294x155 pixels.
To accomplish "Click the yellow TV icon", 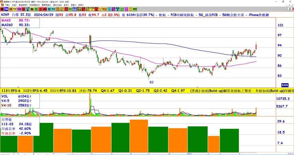I will 15,9.
